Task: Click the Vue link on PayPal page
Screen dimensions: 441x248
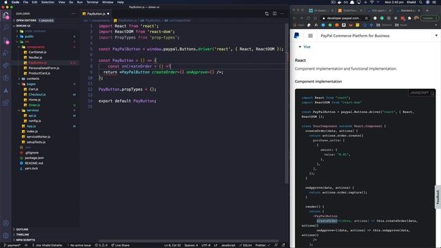Action: 307,47
